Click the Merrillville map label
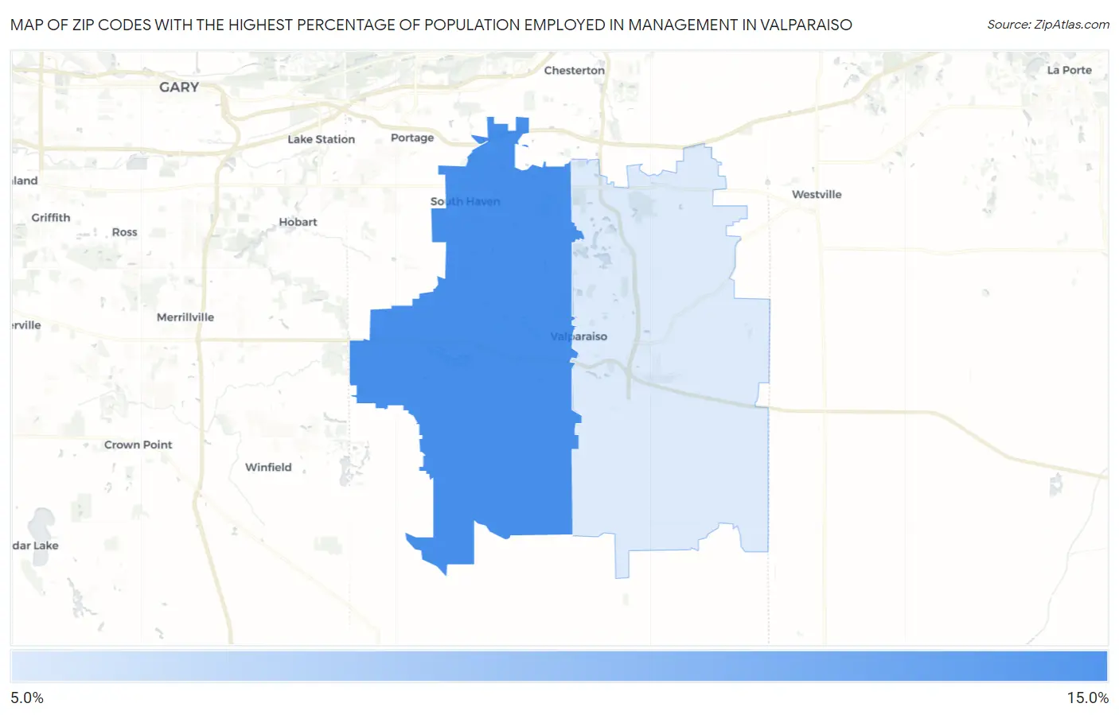This screenshot has height=715, width=1119. pos(185,317)
